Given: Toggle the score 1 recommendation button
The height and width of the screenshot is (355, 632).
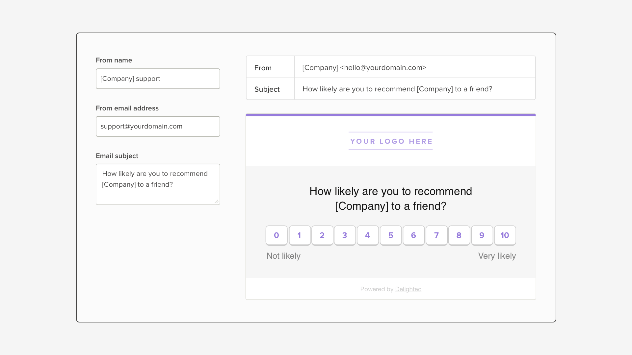Looking at the screenshot, I should (x=299, y=235).
